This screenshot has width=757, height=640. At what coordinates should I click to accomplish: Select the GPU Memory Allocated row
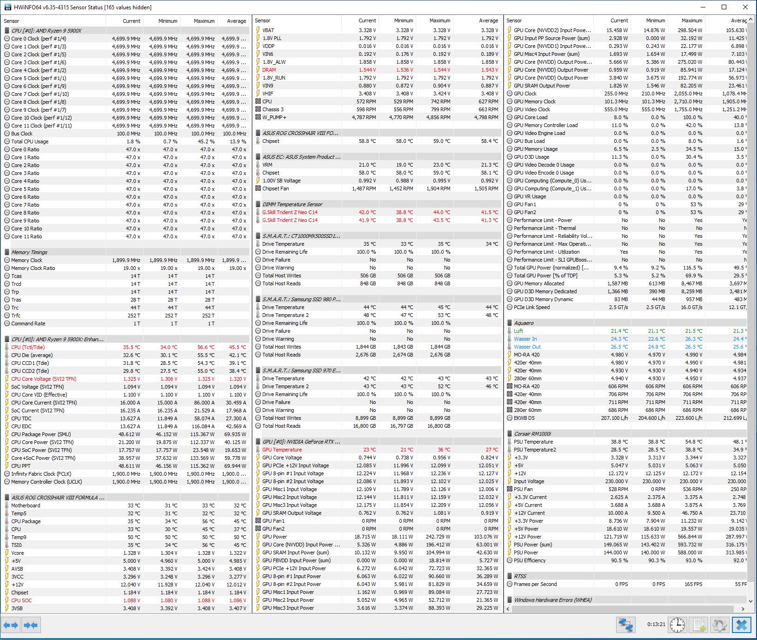[626, 283]
